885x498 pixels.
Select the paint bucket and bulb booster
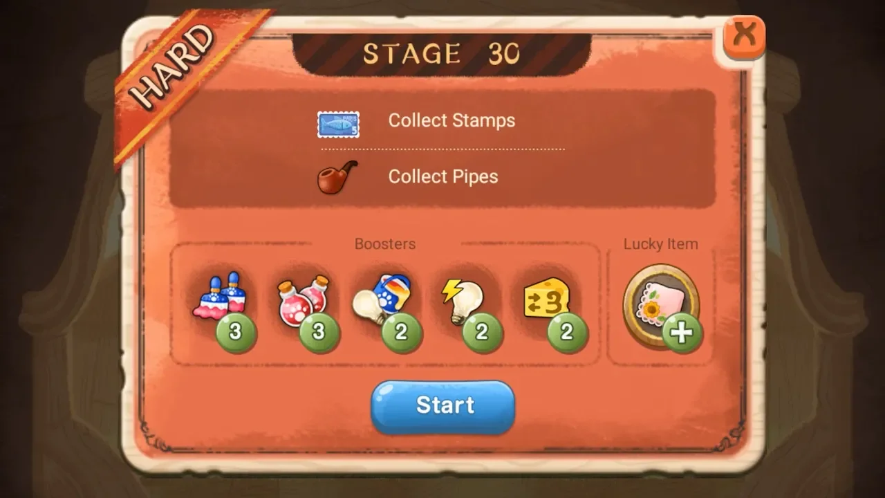coord(383,298)
